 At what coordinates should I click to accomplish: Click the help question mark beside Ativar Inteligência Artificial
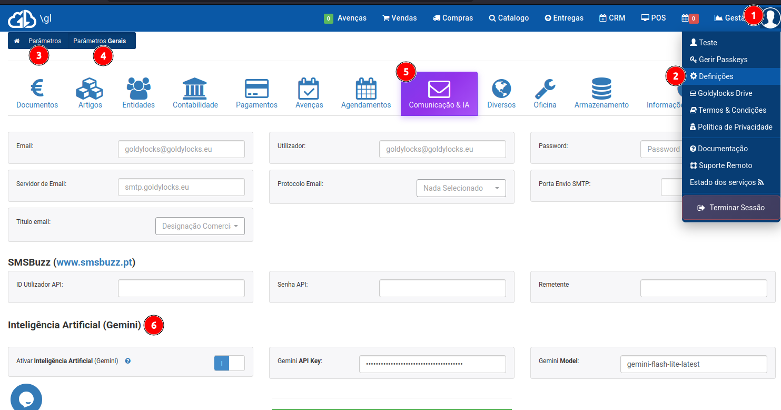128,361
